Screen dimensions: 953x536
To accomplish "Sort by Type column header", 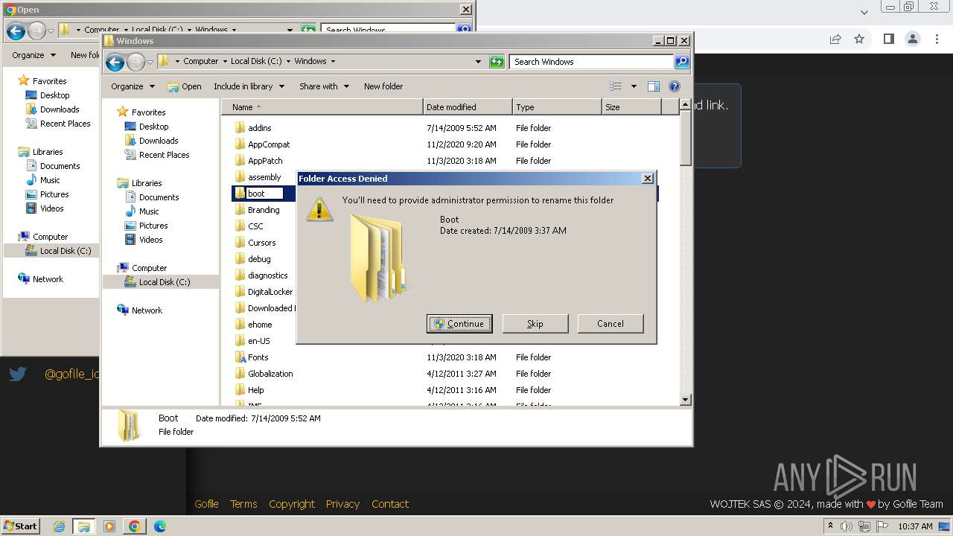I will pos(557,107).
